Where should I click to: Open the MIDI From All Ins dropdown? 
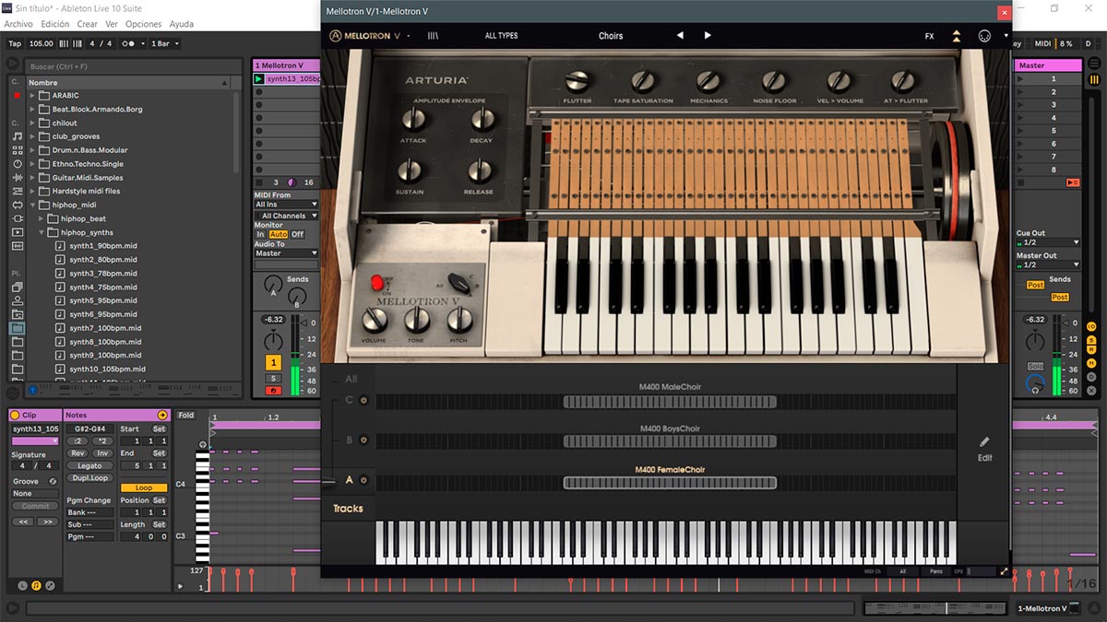tap(286, 205)
